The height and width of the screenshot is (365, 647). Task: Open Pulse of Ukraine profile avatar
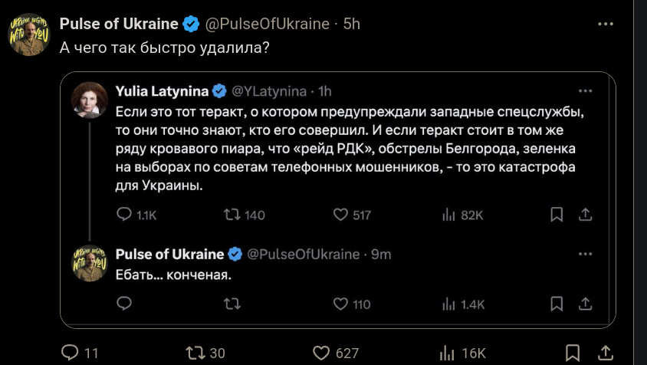[x=29, y=35]
